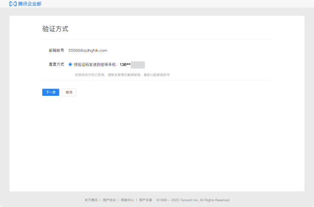Image resolution: width=314 pixels, height=207 pixels.
Task: Click the 邮箱帐号 field label
Action: coord(56,50)
